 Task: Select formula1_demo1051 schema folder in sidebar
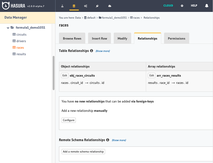[x=30, y=28]
